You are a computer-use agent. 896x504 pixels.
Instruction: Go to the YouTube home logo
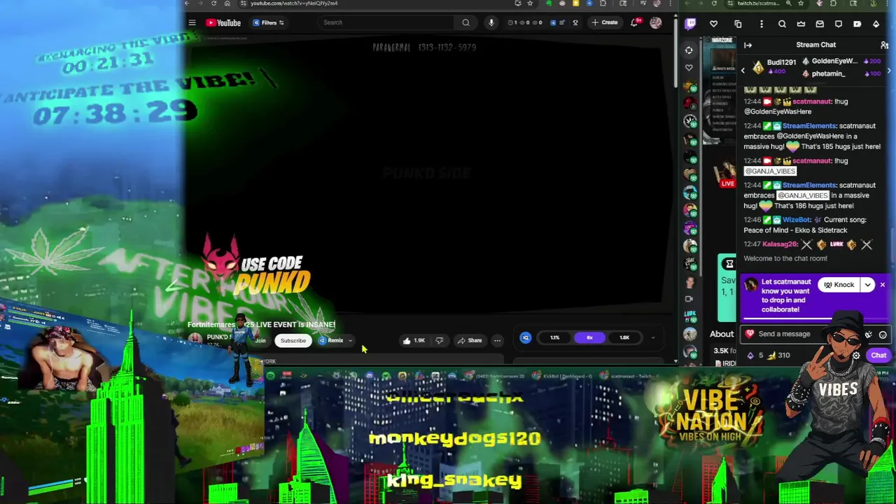coord(223,22)
